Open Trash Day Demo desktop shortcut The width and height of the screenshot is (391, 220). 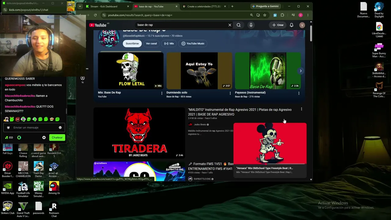point(38,170)
